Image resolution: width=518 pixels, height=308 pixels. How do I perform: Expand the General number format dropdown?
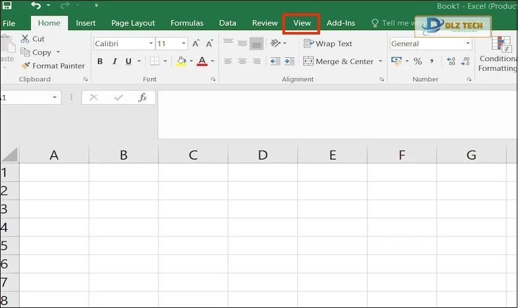(x=468, y=44)
